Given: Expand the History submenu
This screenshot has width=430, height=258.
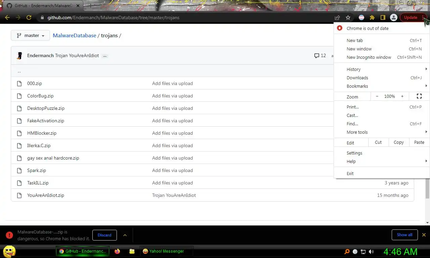Looking at the screenshot, I should 382,69.
